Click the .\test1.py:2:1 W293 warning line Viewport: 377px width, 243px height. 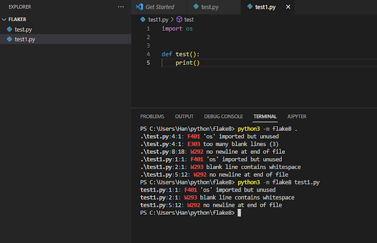point(221,167)
